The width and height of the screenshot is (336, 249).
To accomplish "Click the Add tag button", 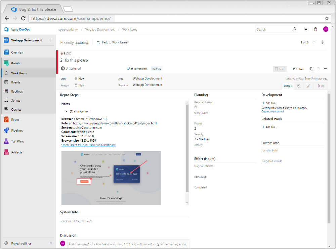I will coord(157,69).
